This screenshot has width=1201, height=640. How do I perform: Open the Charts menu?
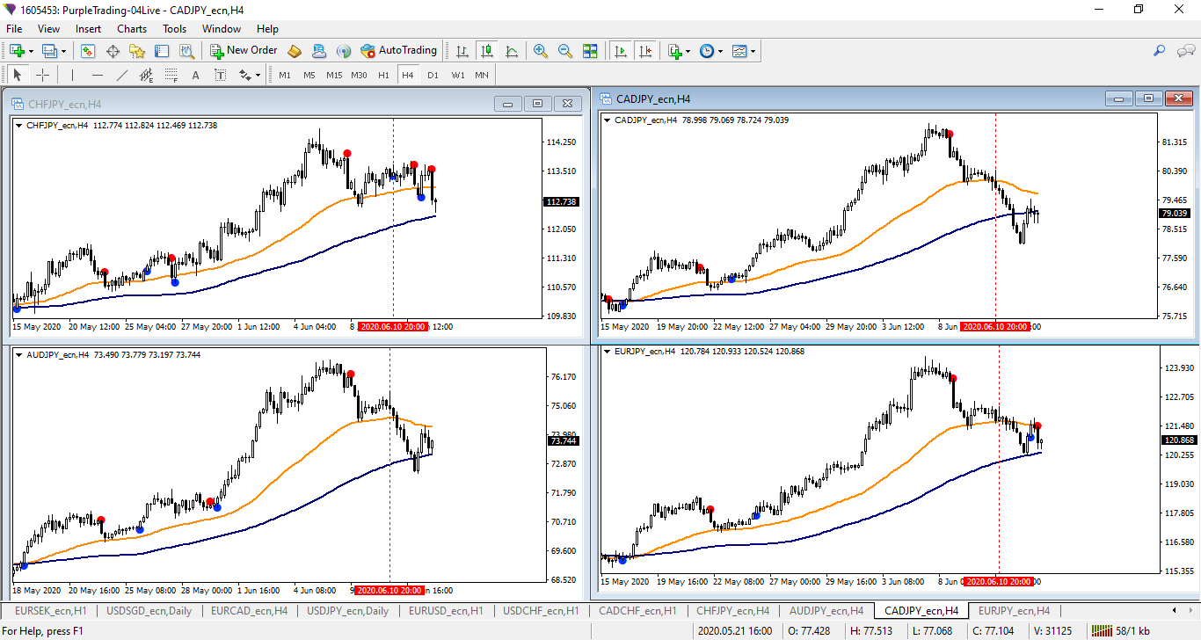tap(132, 29)
